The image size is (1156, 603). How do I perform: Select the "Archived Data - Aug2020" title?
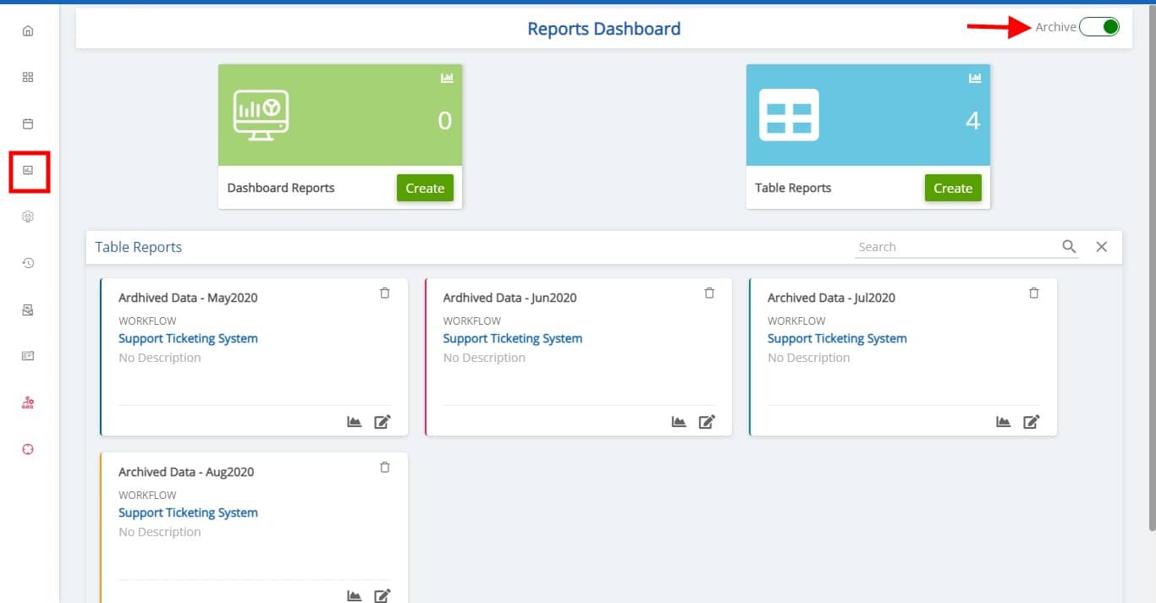(186, 472)
